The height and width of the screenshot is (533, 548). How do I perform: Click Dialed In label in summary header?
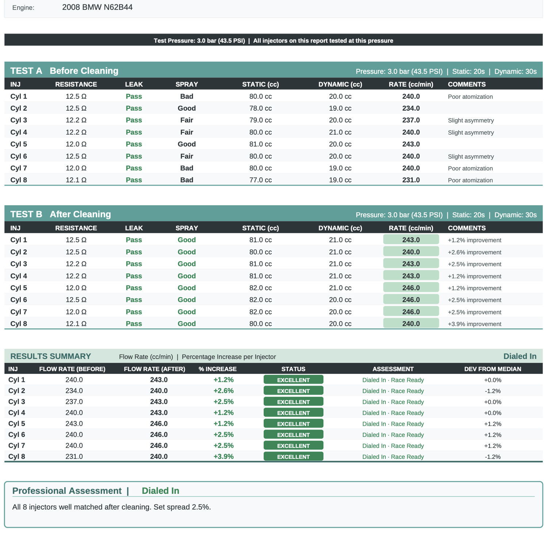(520, 356)
